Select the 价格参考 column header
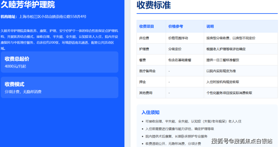The width and height of the screenshot is (279, 147). (x=176, y=26)
